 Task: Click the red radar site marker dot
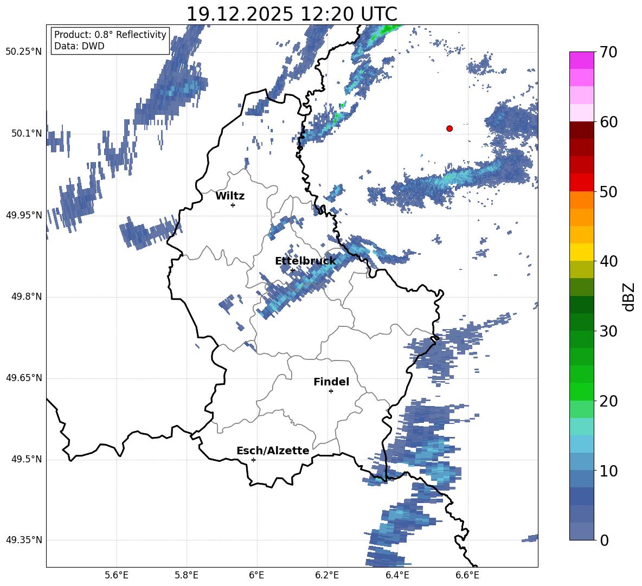[450, 128]
